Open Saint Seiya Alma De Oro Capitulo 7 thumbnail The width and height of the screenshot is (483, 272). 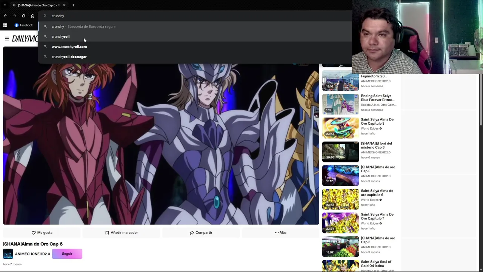point(340,223)
